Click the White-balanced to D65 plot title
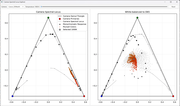 [x=137, y=12]
